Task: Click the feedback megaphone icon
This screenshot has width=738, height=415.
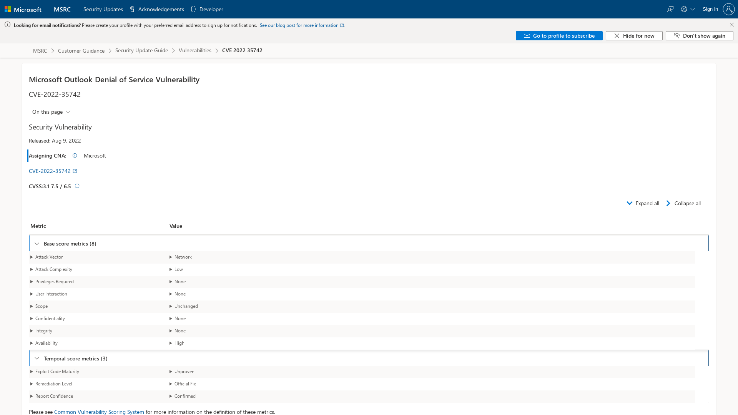Action: tap(670, 9)
